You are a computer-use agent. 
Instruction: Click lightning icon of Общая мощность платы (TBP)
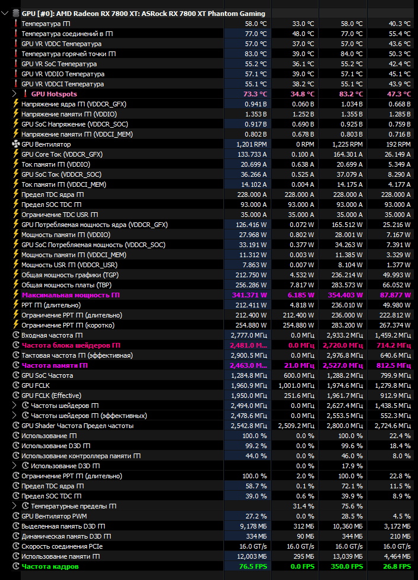[x=16, y=285]
